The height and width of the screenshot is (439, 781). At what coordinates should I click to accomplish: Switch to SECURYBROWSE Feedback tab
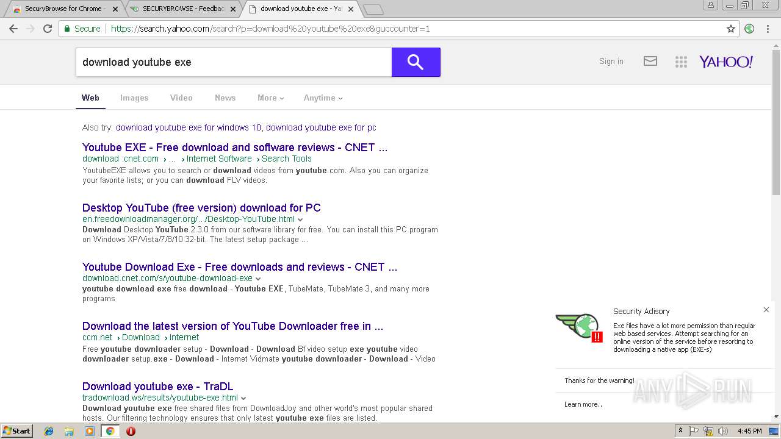coord(184,9)
